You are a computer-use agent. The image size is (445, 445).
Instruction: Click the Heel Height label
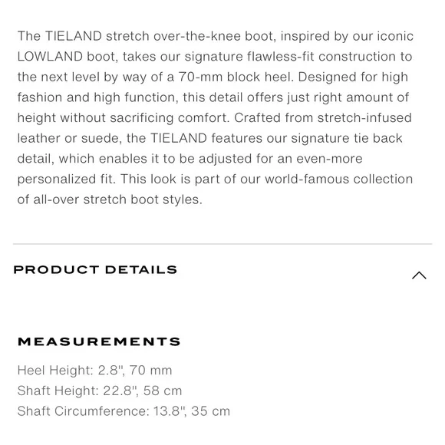coord(55,371)
